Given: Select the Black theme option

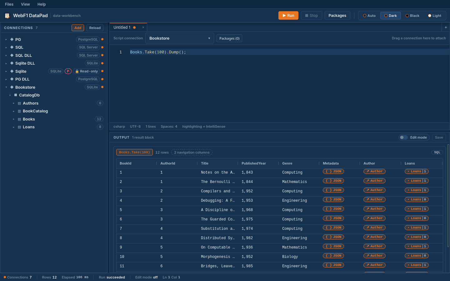Looking at the screenshot, I should (412, 16).
